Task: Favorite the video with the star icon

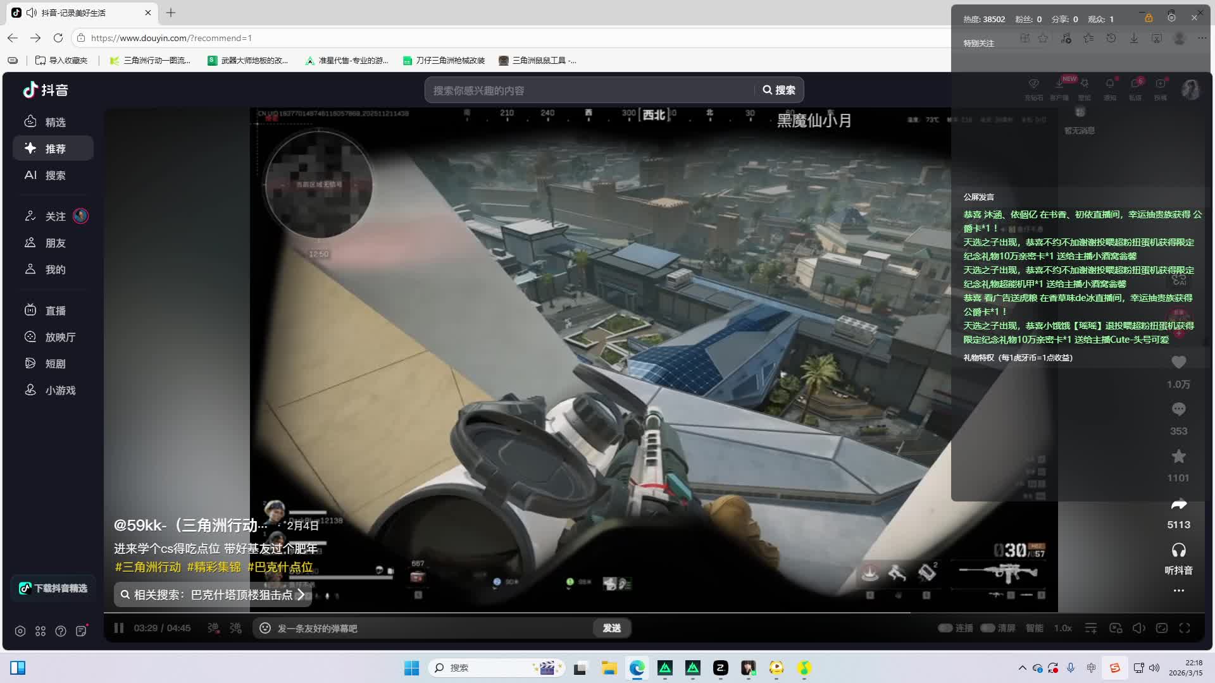Action: click(x=1178, y=456)
